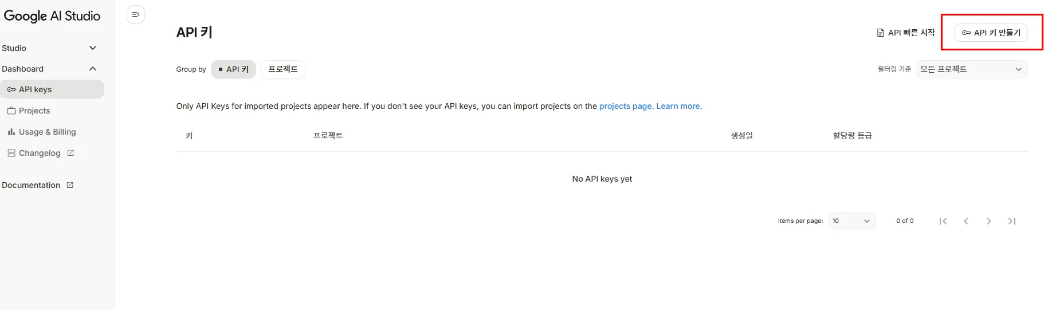Go to the next page of results
The height and width of the screenshot is (310, 1052).
pos(989,221)
